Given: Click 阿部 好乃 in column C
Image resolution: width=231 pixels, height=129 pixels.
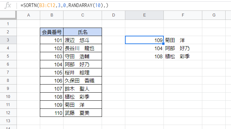Looking at the screenshot, I should tap(83, 64).
